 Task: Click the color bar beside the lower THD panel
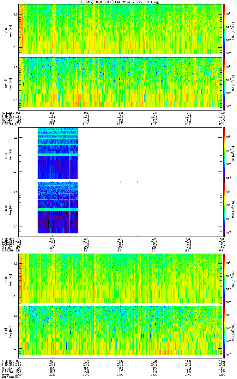(224, 209)
